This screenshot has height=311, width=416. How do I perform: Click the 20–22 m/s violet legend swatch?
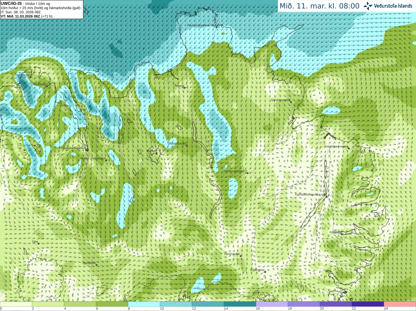[336, 304]
